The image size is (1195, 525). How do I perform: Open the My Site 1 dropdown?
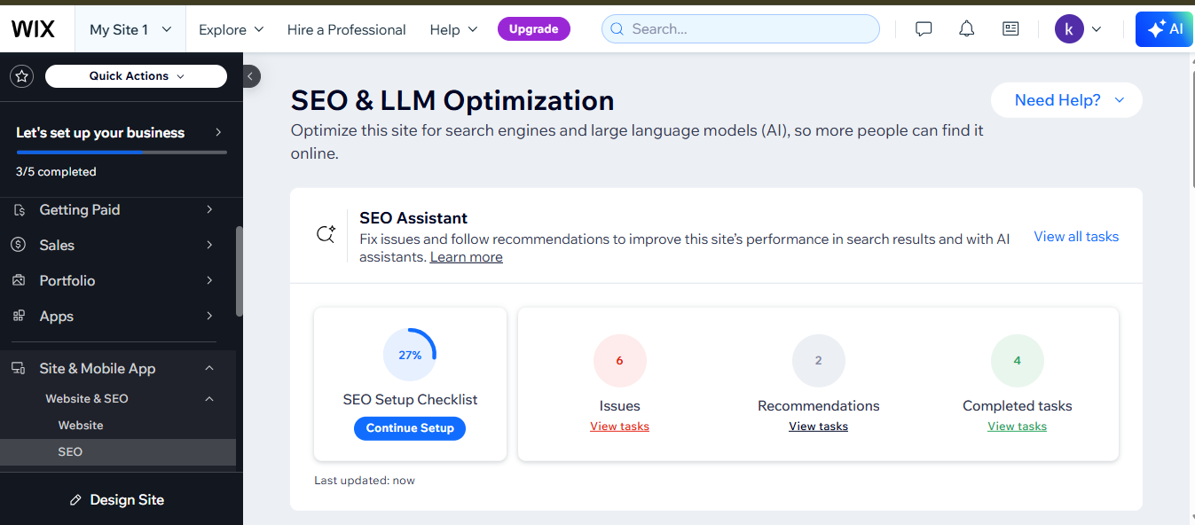(130, 29)
